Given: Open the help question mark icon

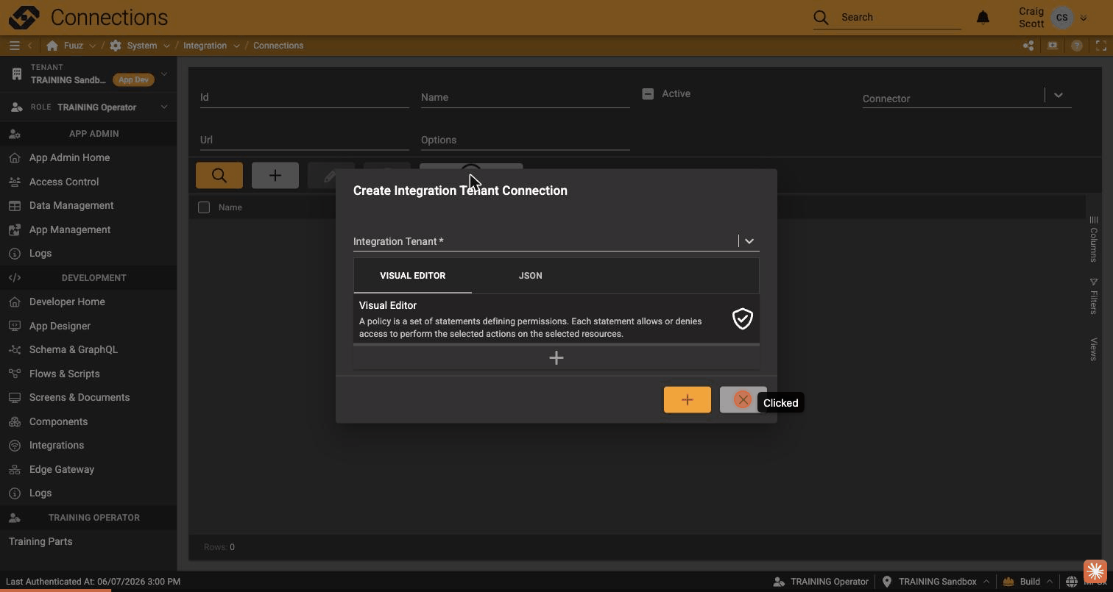Looking at the screenshot, I should point(1077,46).
